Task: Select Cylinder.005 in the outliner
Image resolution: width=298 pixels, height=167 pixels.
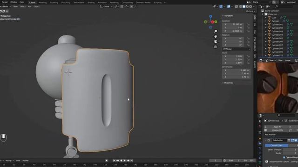Action: point(277,38)
